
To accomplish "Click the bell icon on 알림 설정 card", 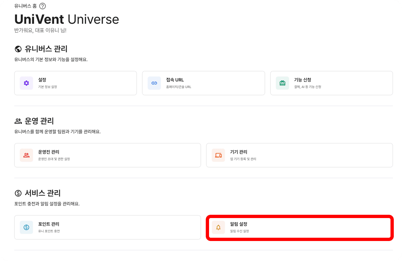I will point(218,227).
